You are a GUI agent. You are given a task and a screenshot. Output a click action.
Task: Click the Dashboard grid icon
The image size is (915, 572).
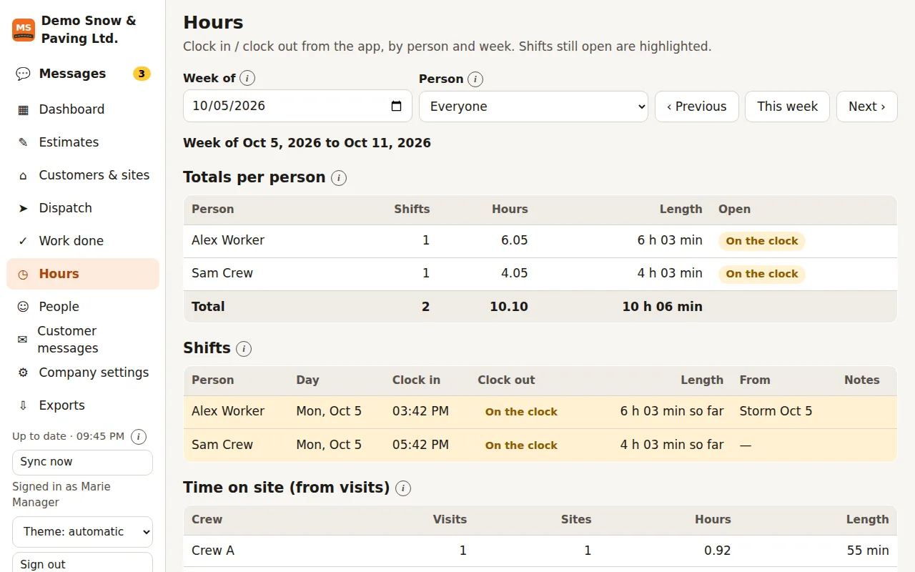point(23,109)
